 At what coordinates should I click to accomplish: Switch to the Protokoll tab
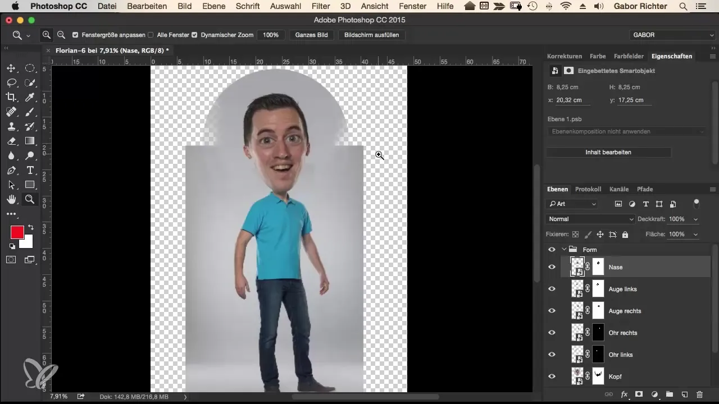pos(588,190)
